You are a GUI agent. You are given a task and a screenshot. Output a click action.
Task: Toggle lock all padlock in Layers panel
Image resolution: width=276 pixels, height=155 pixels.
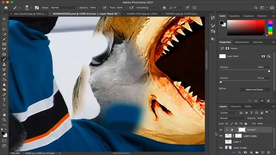[x=246, y=124]
